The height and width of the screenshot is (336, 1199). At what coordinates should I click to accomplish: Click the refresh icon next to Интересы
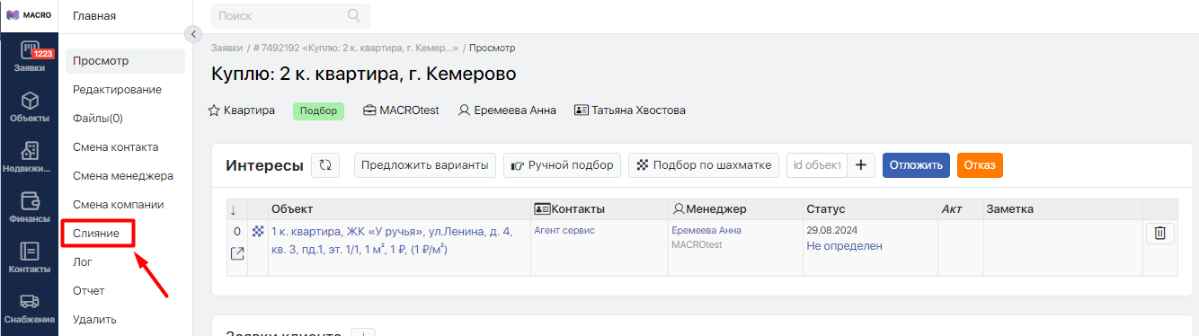pos(325,165)
